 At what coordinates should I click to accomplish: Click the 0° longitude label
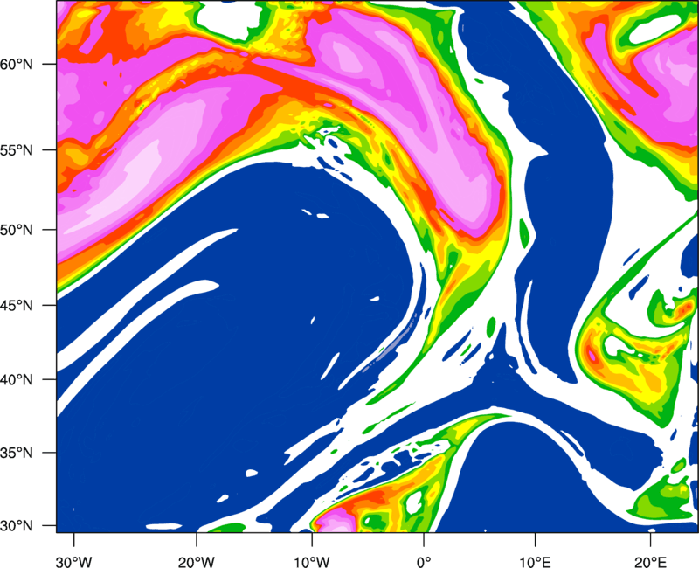coord(424,562)
